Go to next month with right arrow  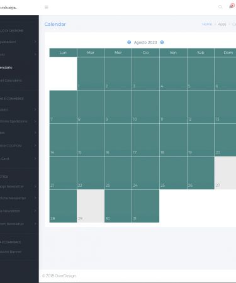tap(162, 42)
